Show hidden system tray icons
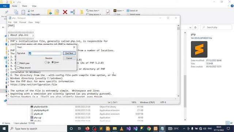The width and height of the screenshot is (234, 132). [184, 129]
